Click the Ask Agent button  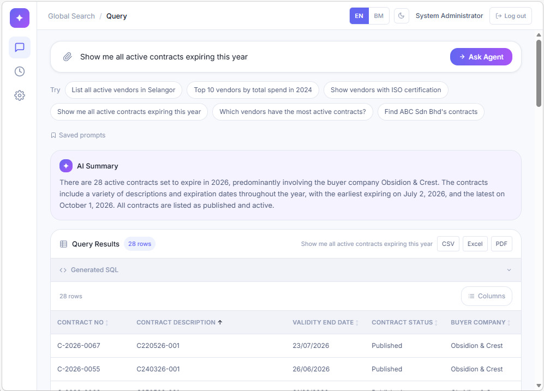click(481, 57)
